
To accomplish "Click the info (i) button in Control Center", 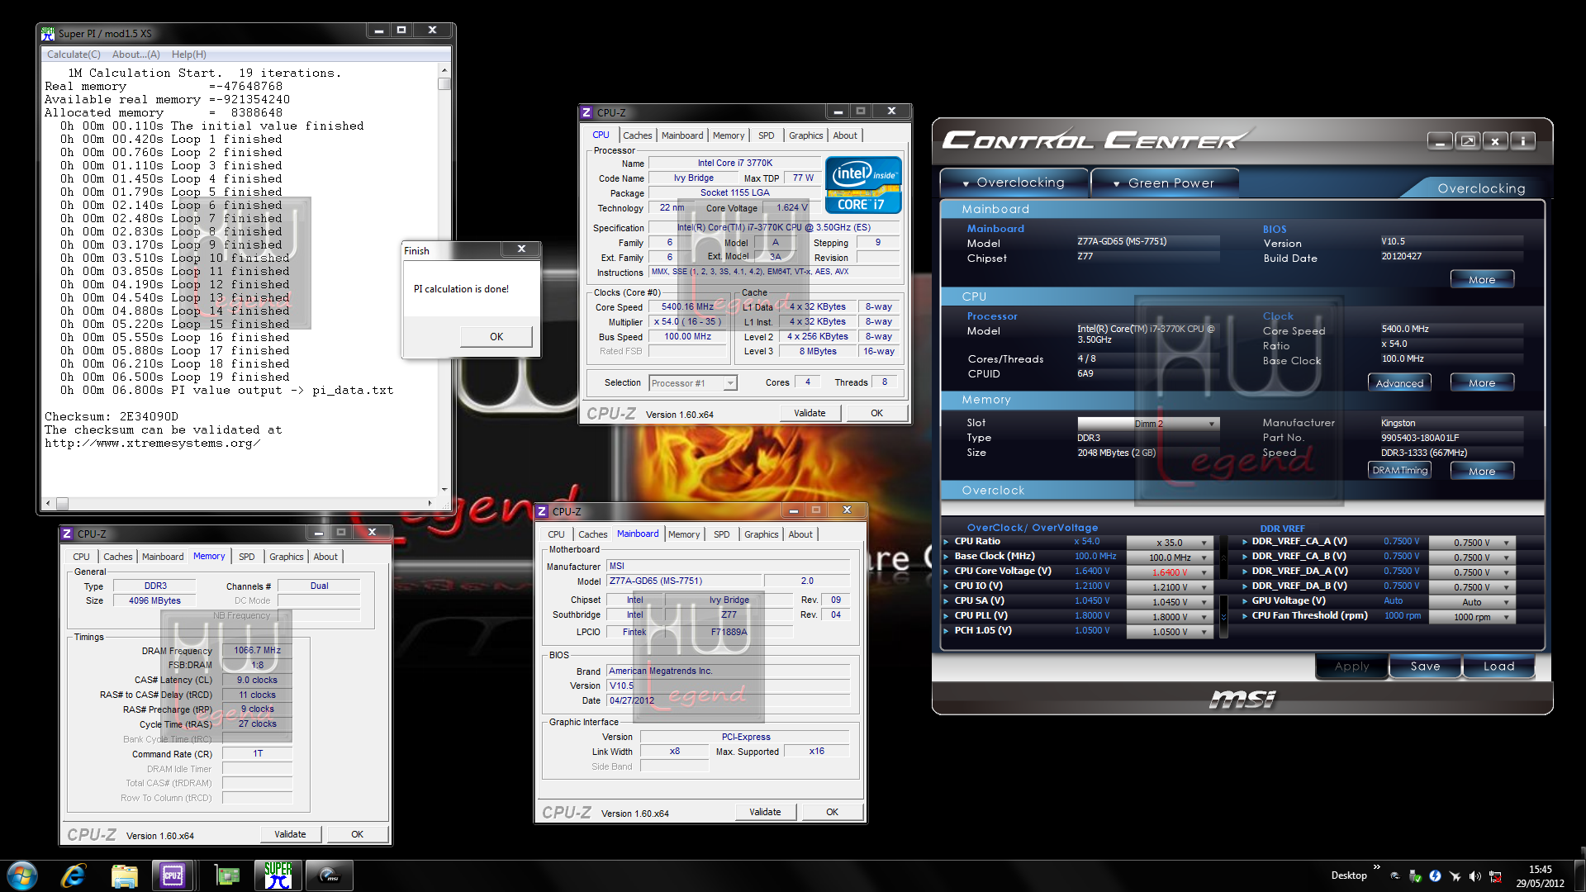I will point(1523,141).
